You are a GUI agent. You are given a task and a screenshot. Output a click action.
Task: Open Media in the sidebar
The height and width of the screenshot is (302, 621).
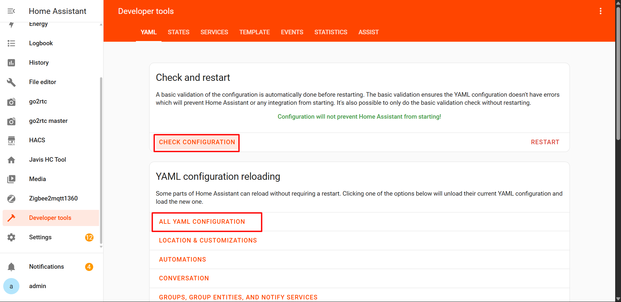51,179
